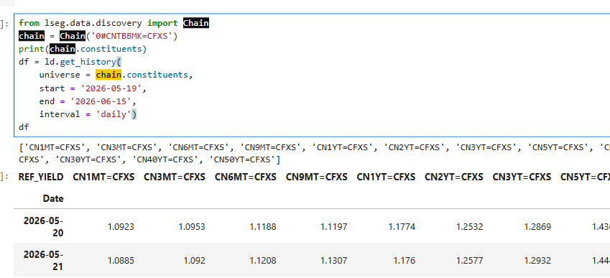Click cell value 1.0885
610x278 pixels.
pyautogui.click(x=121, y=261)
